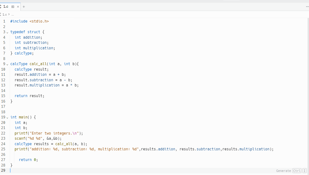Viewport: 309px width, 175px height.
Task: Select the 1.c file tab
Action: tap(6, 7)
